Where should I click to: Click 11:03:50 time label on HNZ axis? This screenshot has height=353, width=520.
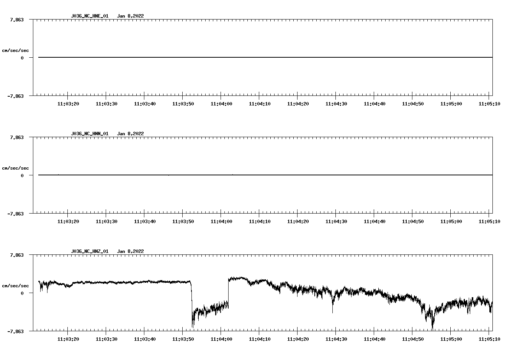pyautogui.click(x=183, y=339)
